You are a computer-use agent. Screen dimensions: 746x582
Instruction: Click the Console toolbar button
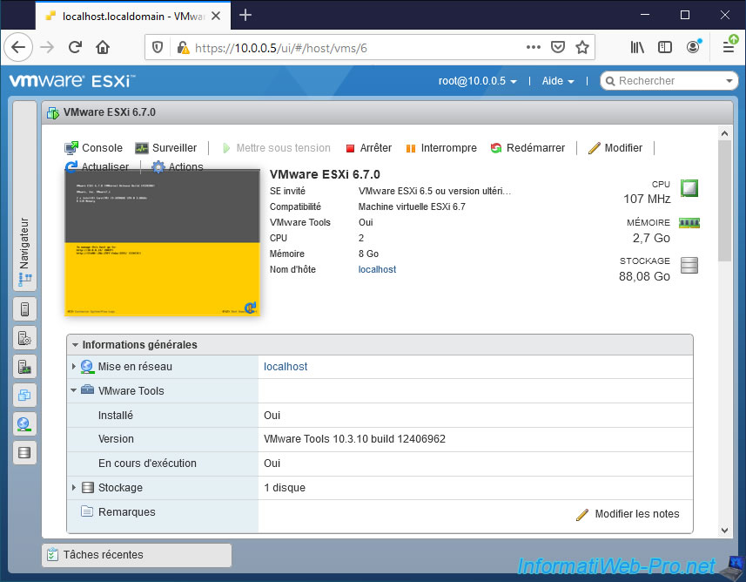coord(94,148)
